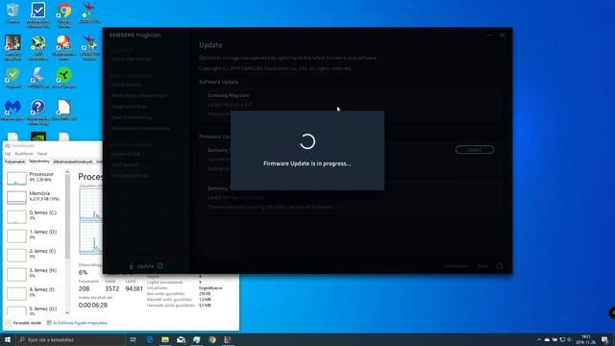This screenshot has height=346, width=615.
Task: Open Task View on the taskbar
Action: point(133,339)
